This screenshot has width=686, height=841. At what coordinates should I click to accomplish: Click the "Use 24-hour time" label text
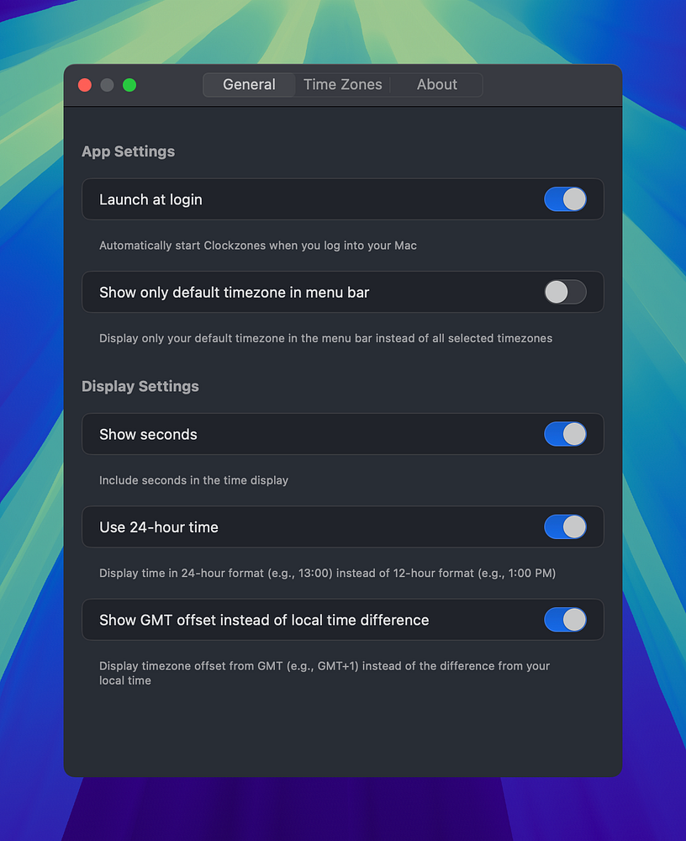159,527
